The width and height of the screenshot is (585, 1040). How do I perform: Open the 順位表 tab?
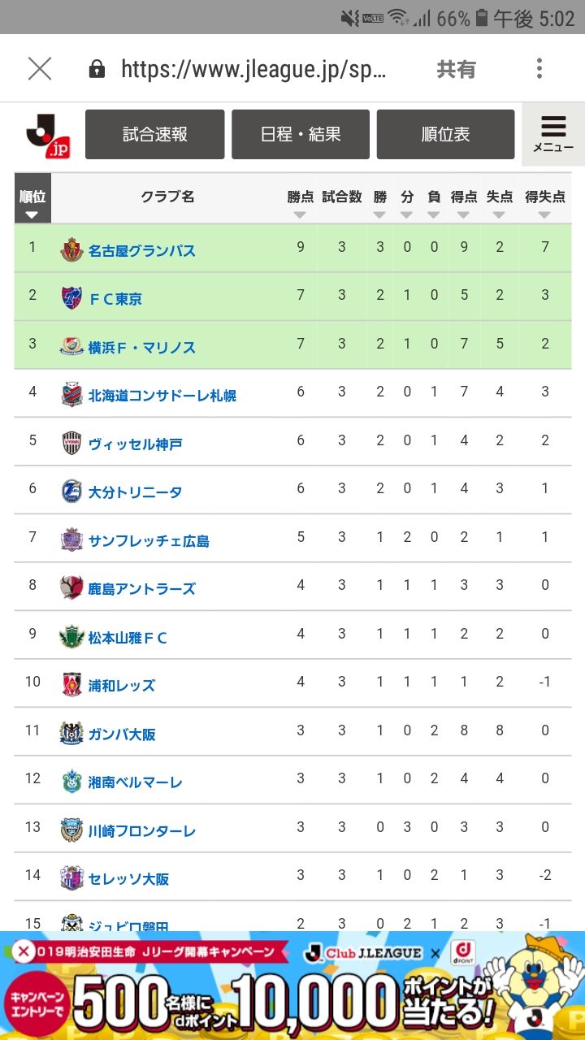(x=445, y=135)
